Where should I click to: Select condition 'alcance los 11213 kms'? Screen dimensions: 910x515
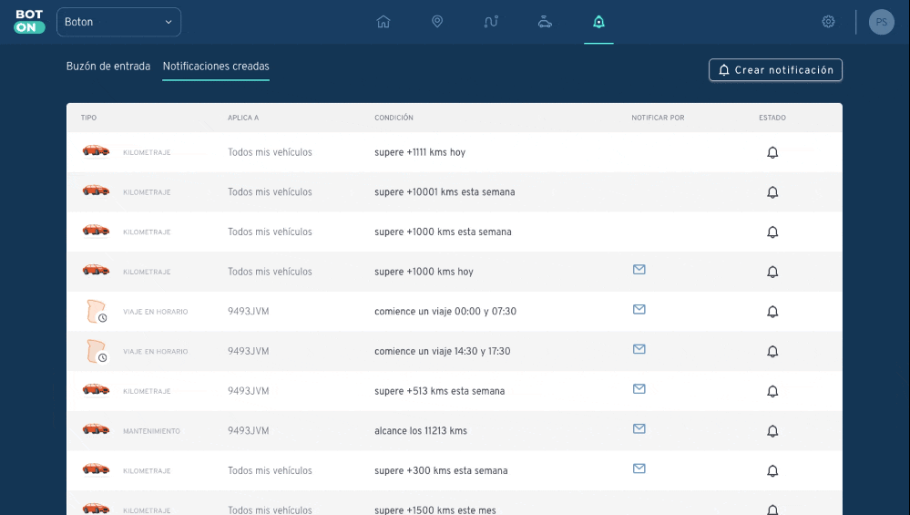[x=421, y=431]
